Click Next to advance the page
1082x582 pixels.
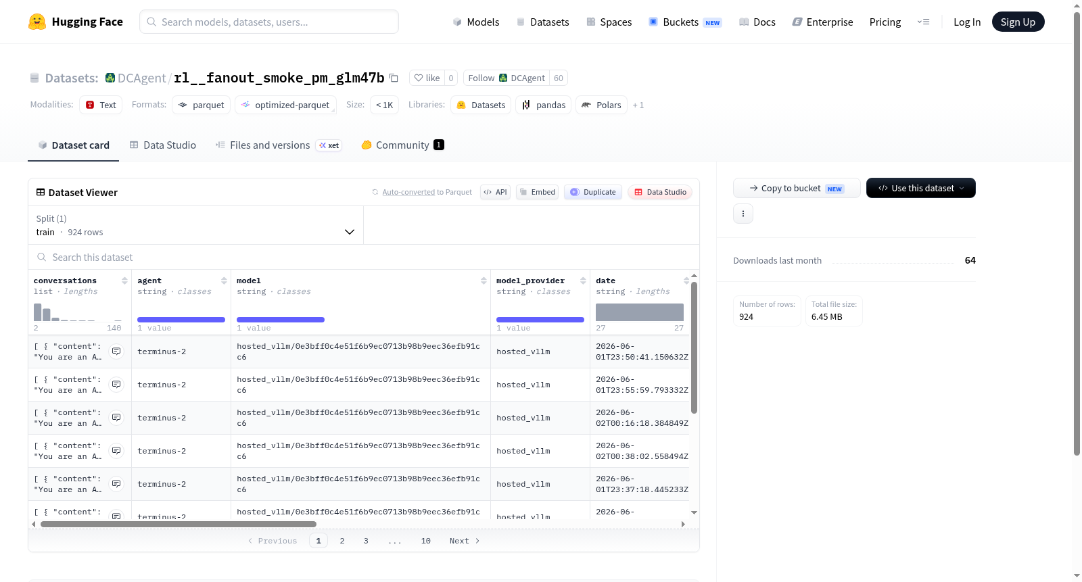465,541
